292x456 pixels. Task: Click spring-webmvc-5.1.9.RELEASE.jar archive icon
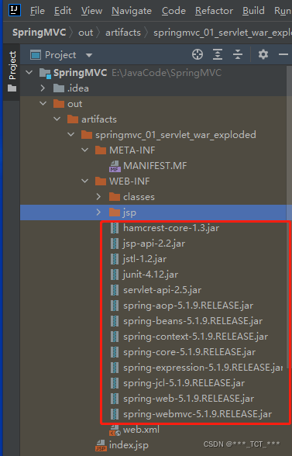click(115, 414)
